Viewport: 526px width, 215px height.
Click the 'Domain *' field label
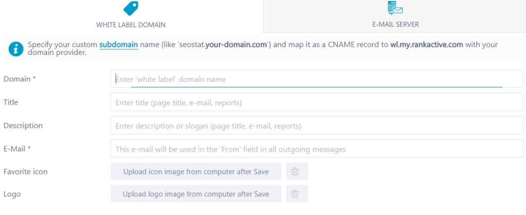tap(20, 79)
